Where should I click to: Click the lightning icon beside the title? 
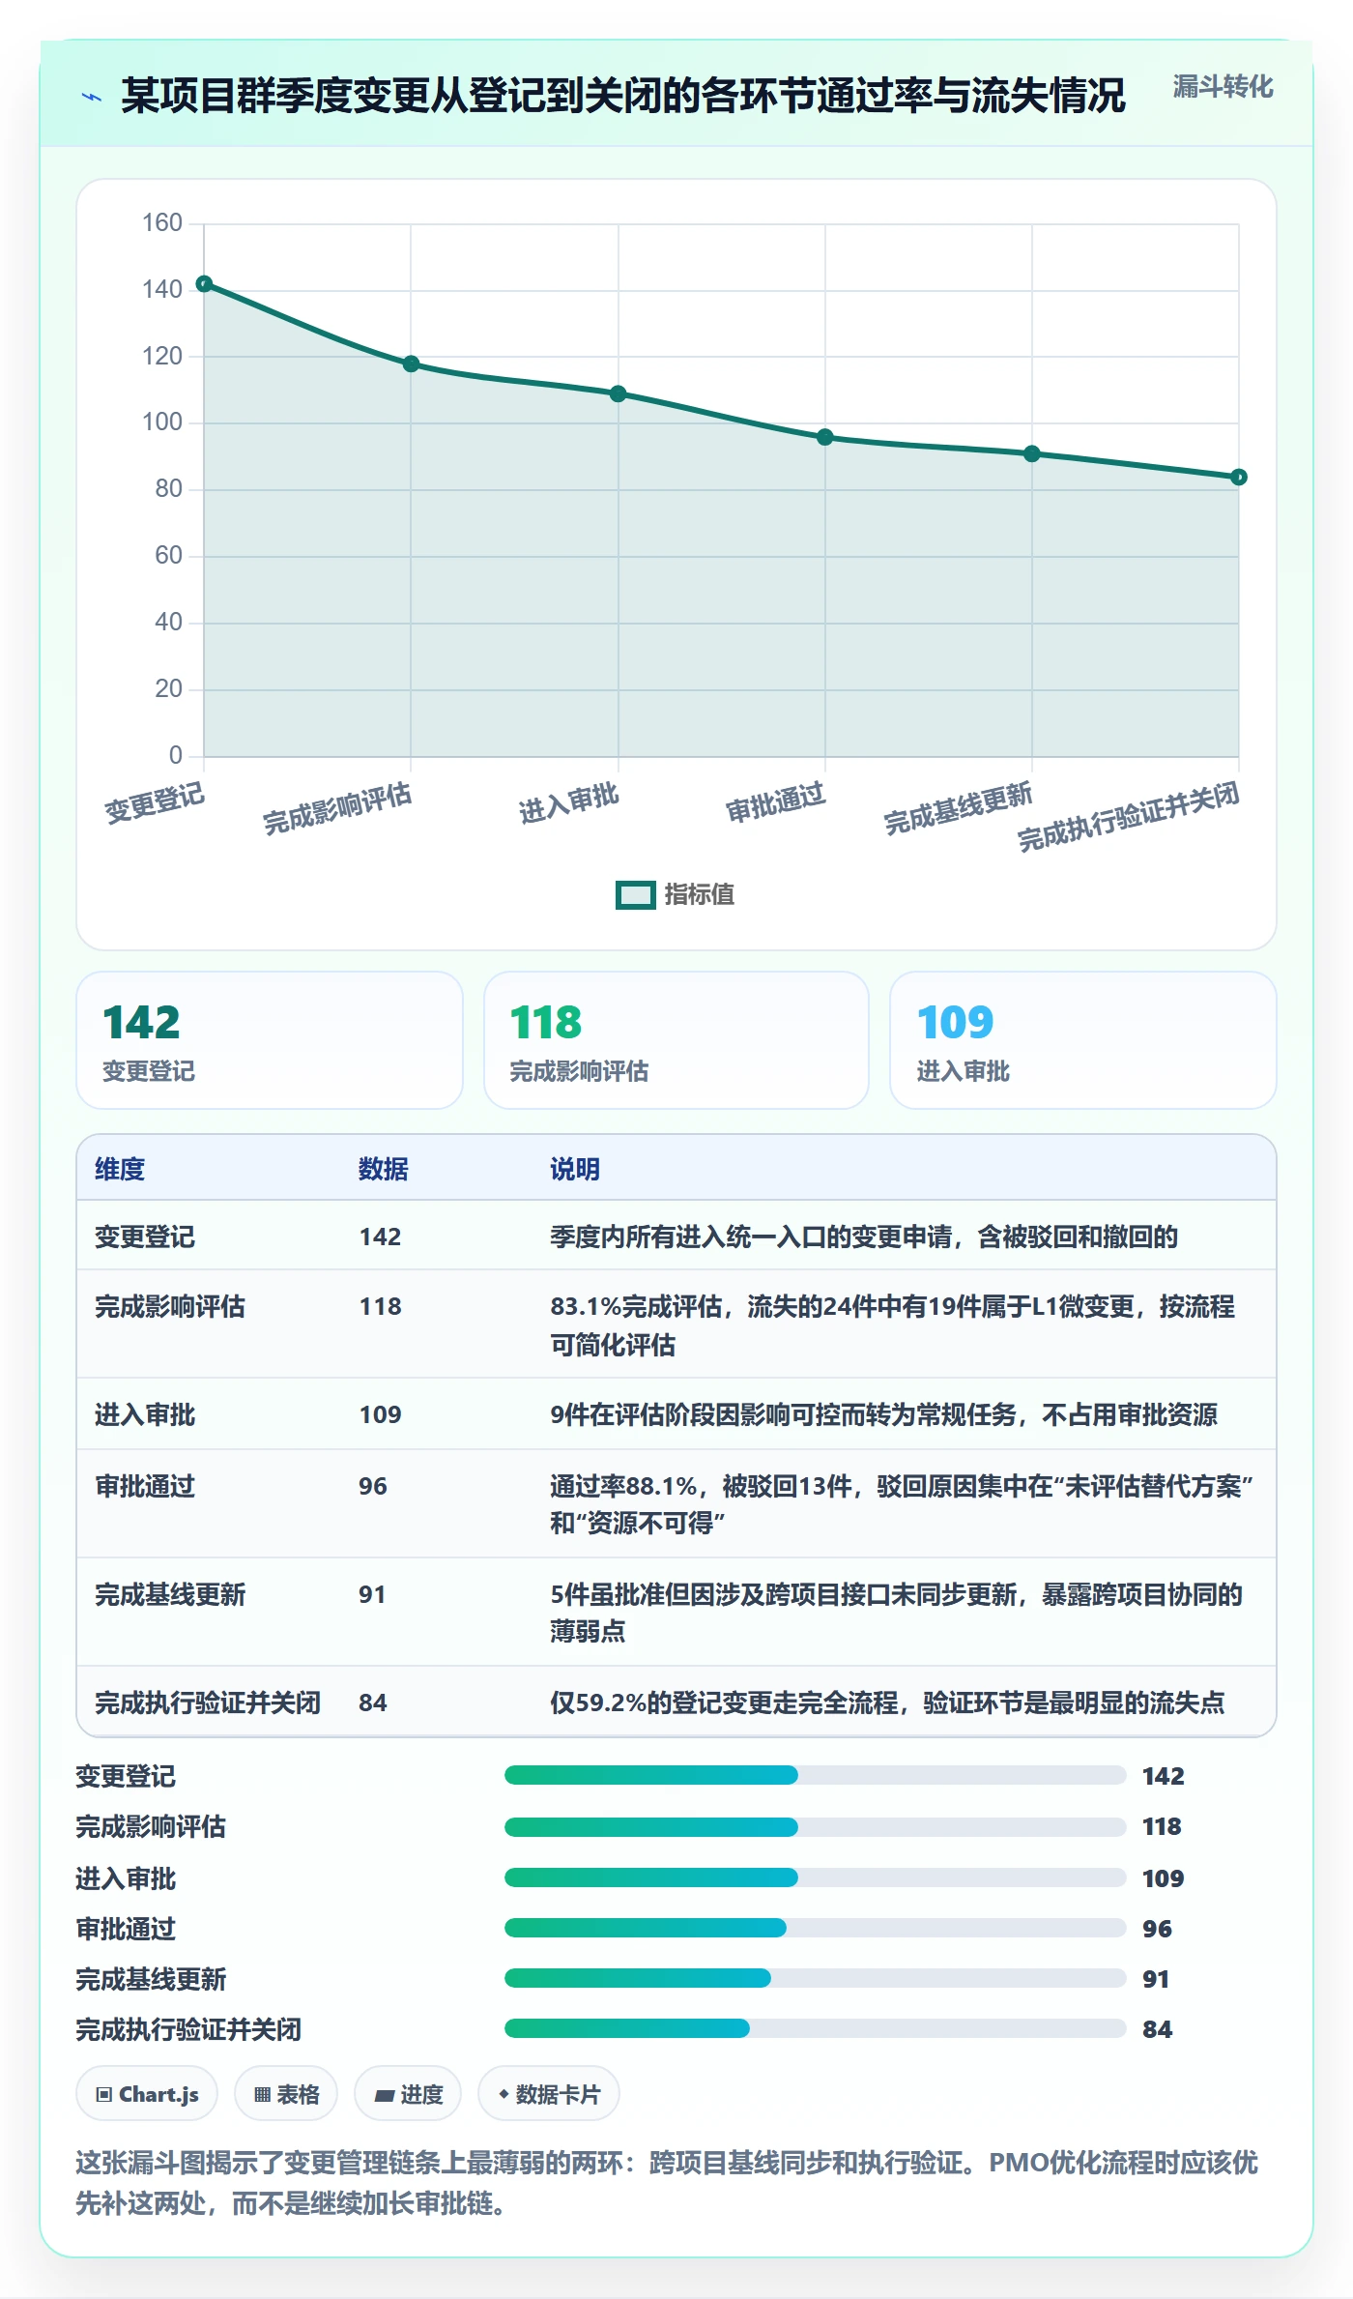point(92,97)
